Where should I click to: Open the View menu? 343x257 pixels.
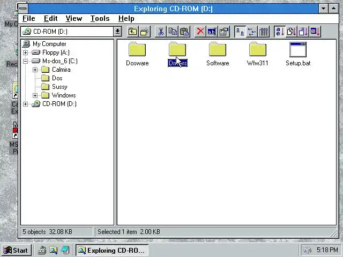tap(74, 19)
